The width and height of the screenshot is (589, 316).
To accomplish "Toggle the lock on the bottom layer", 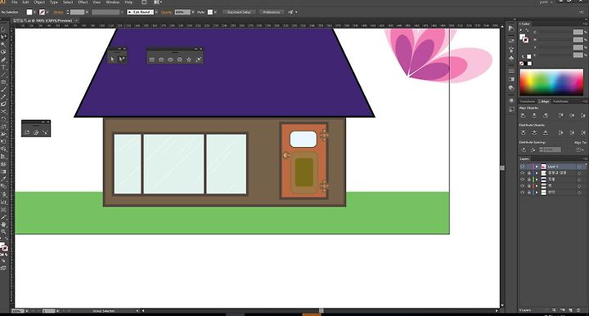I will pyautogui.click(x=529, y=193).
